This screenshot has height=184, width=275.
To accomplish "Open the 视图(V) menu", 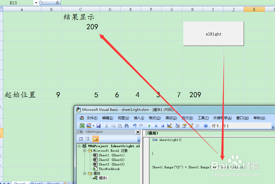I will (x=123, y=118).
